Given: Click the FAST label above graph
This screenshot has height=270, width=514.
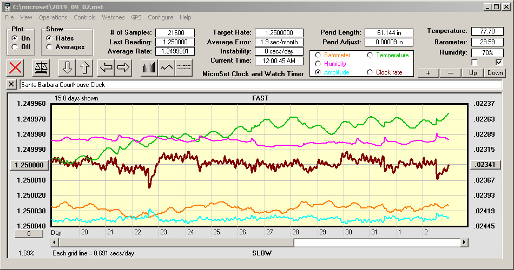Looking at the screenshot, I should (x=260, y=98).
